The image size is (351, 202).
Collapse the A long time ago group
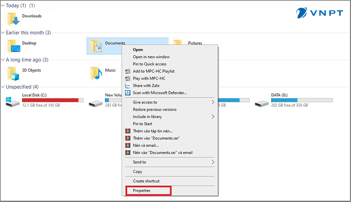[x=4, y=60]
